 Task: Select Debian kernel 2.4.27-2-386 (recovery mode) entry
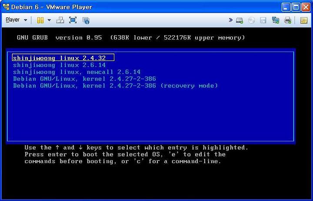tap(115, 86)
